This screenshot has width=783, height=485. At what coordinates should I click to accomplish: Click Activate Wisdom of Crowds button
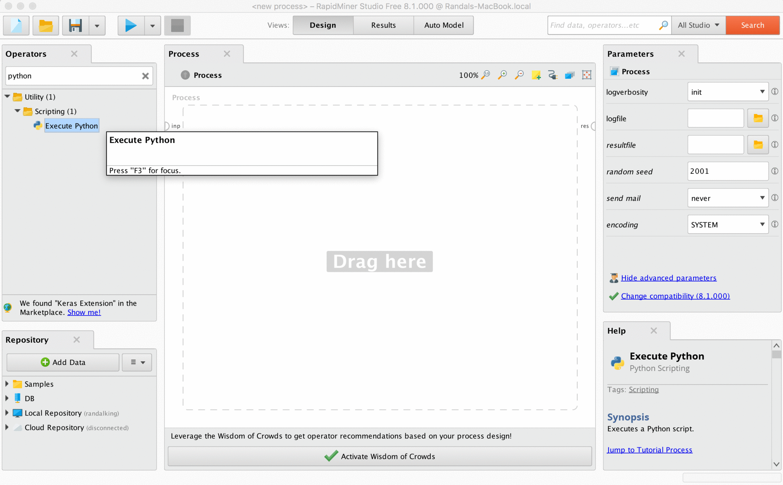(380, 456)
